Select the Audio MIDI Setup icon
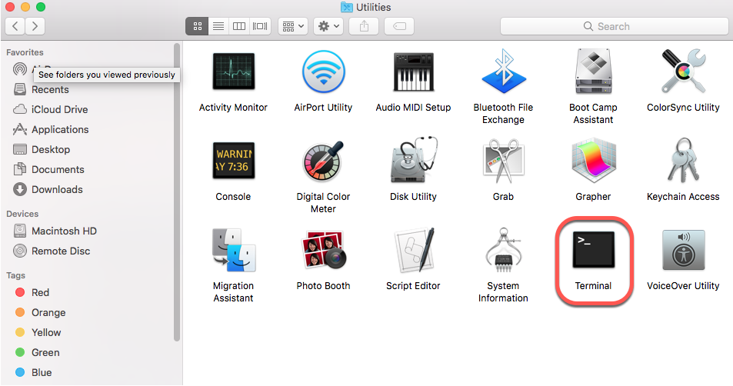The height and width of the screenshot is (386, 733). point(413,72)
